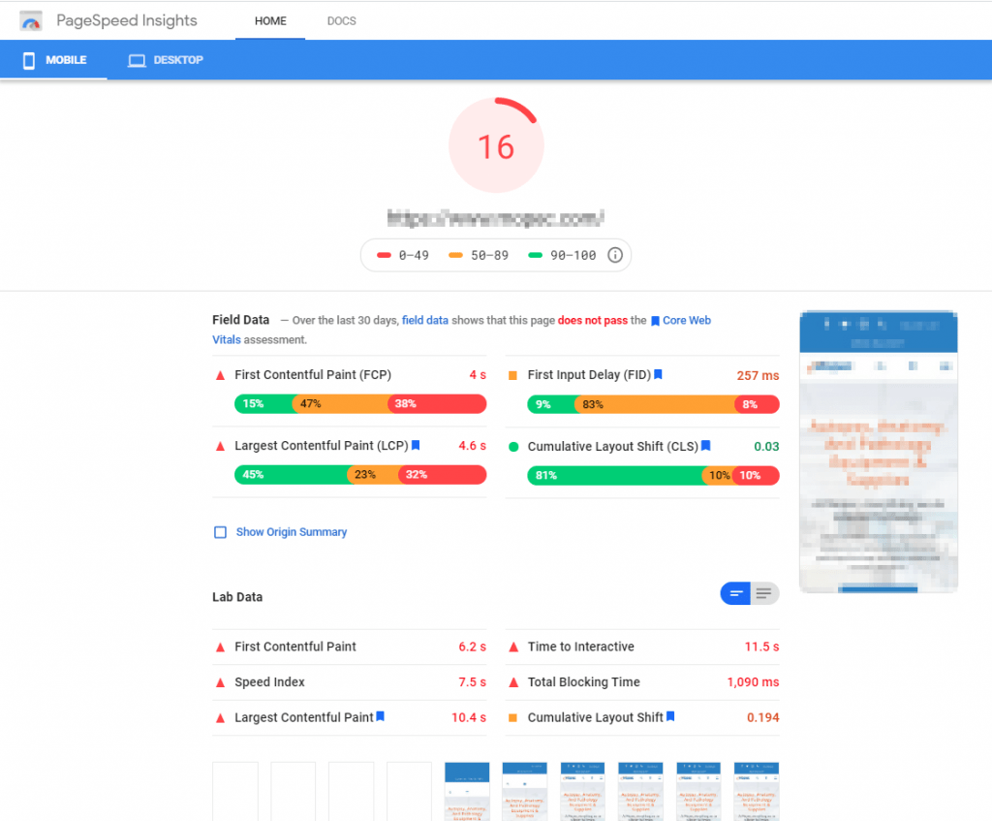
Task: Click the LCP distribution bar
Action: click(x=360, y=475)
